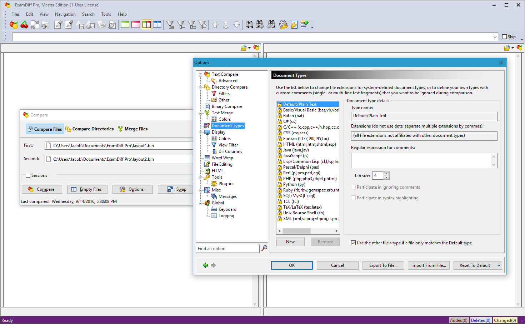Collapse the Text Merge tree node
525x324 pixels.
click(x=201, y=113)
